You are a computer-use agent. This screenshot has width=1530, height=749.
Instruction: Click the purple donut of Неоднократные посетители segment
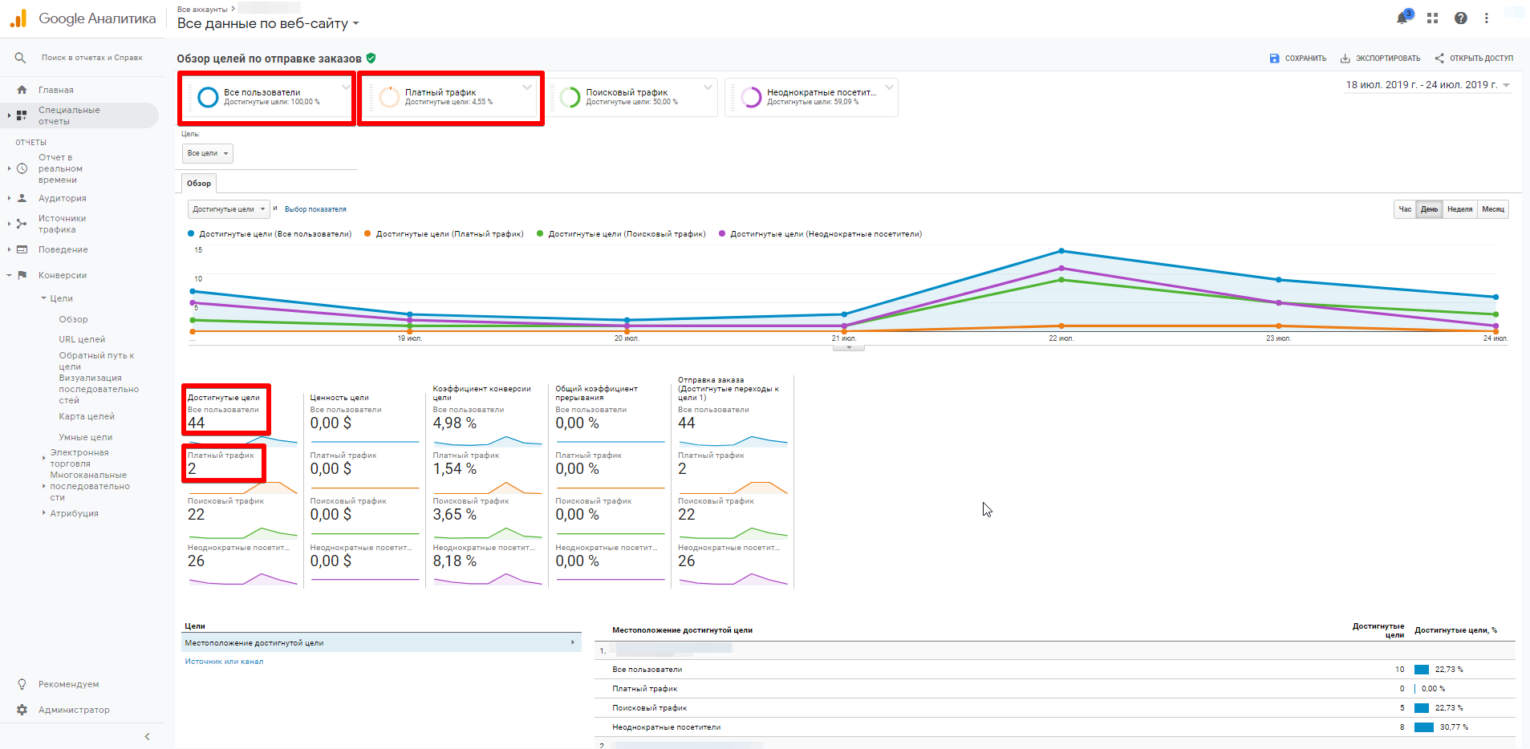pos(751,97)
